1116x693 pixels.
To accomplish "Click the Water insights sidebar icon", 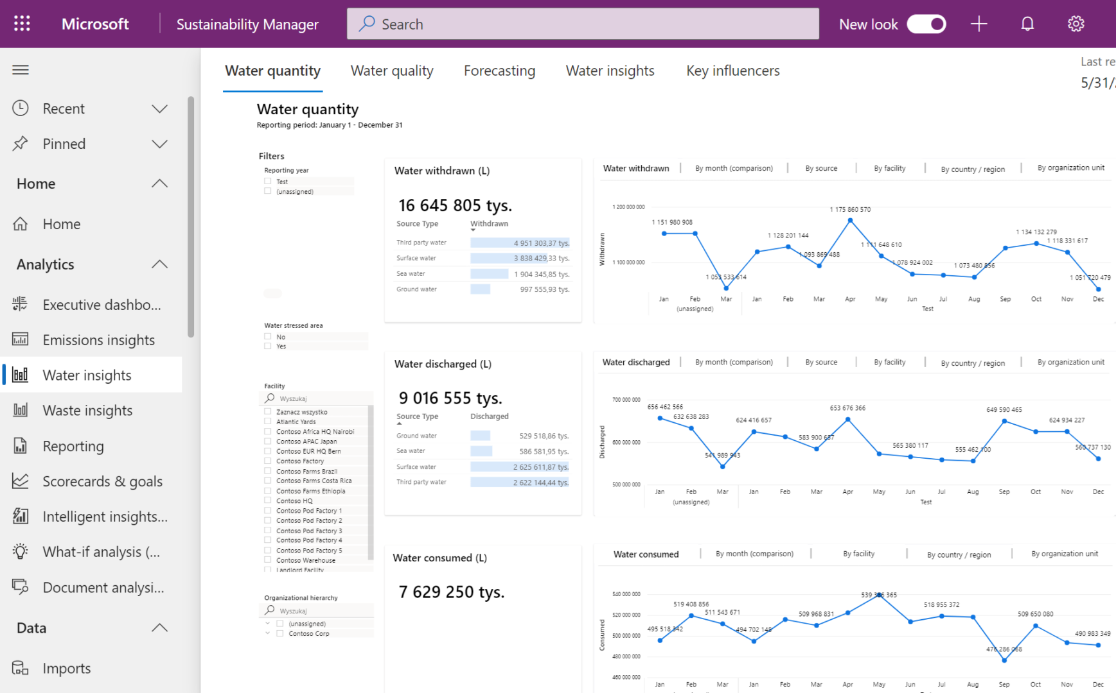I will (x=21, y=375).
